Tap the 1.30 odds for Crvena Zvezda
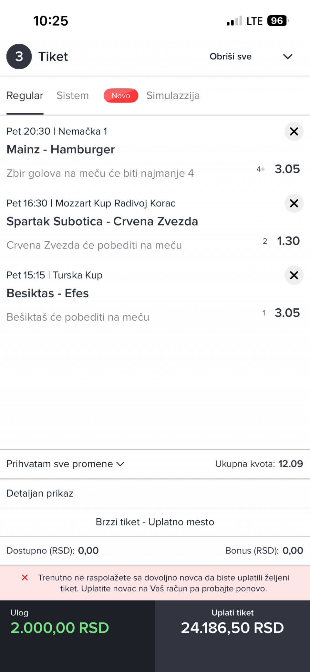The width and height of the screenshot is (310, 672). pyautogui.click(x=288, y=241)
